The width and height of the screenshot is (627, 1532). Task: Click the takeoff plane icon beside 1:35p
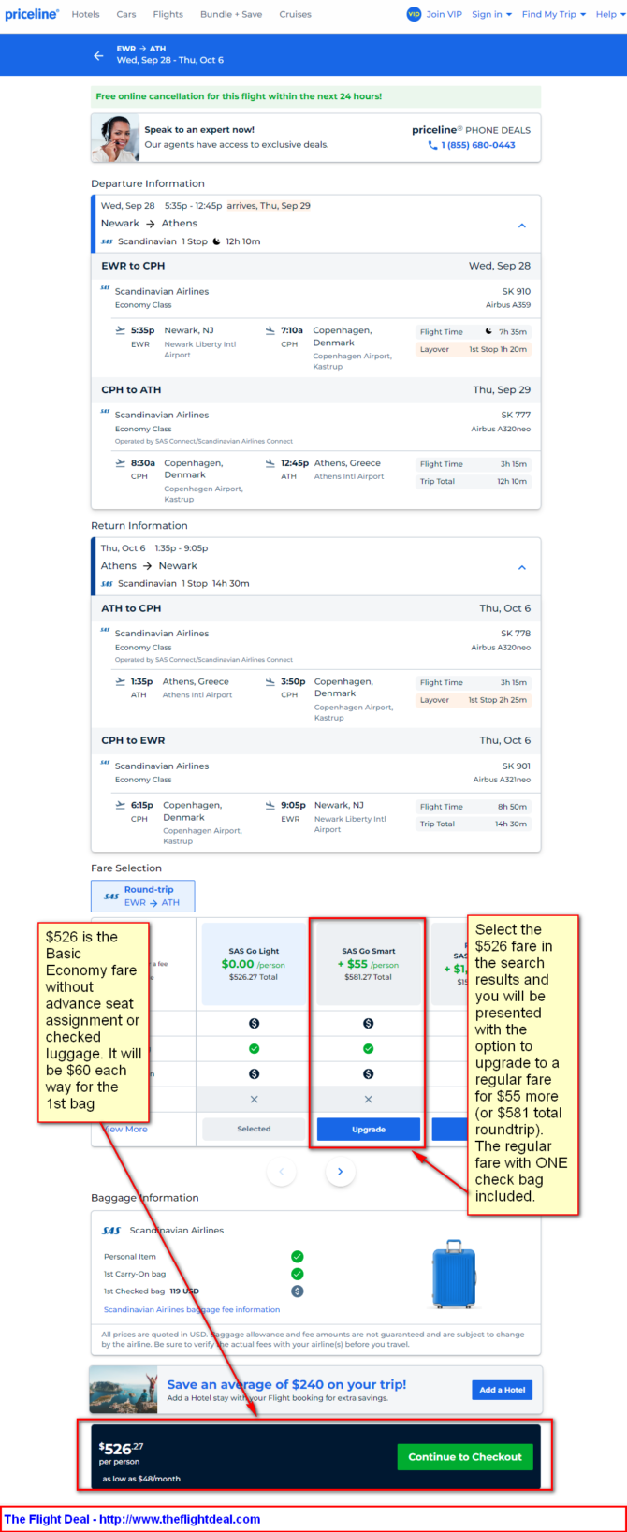click(120, 681)
